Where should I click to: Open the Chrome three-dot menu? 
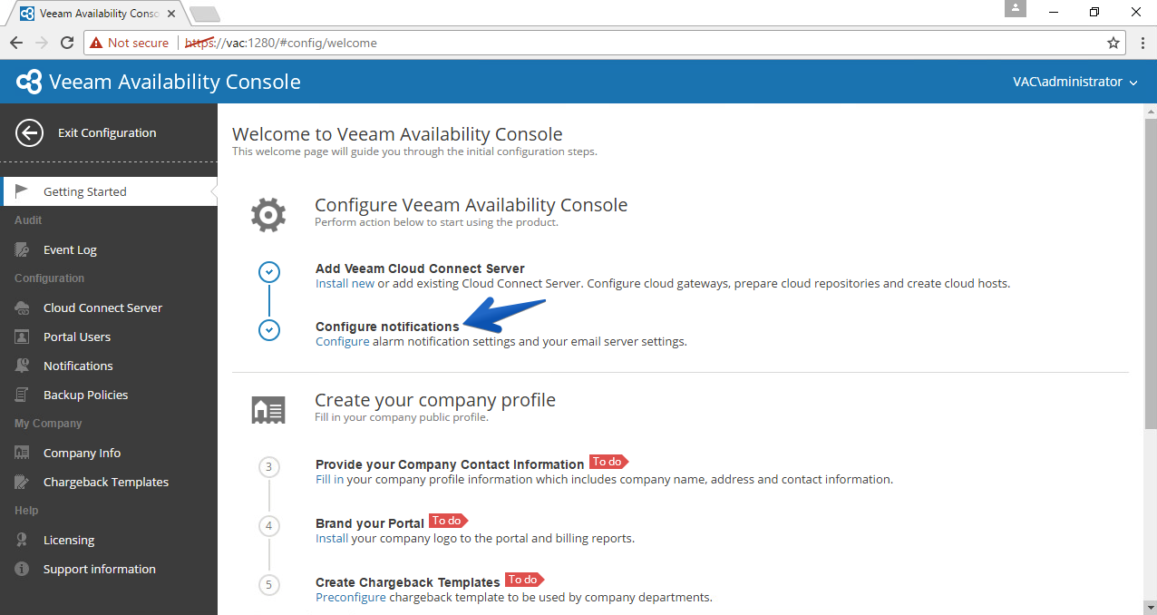(x=1142, y=43)
